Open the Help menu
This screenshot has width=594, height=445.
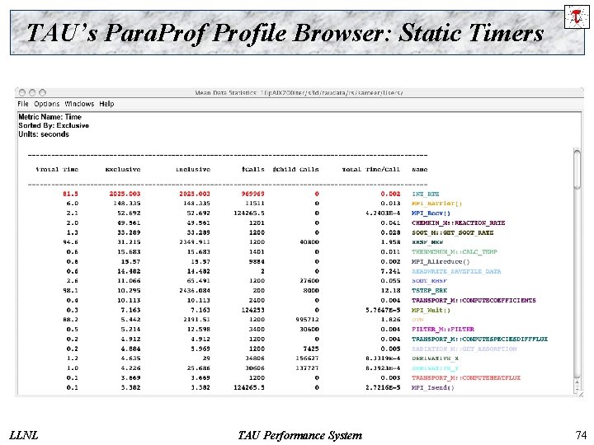[x=106, y=104]
